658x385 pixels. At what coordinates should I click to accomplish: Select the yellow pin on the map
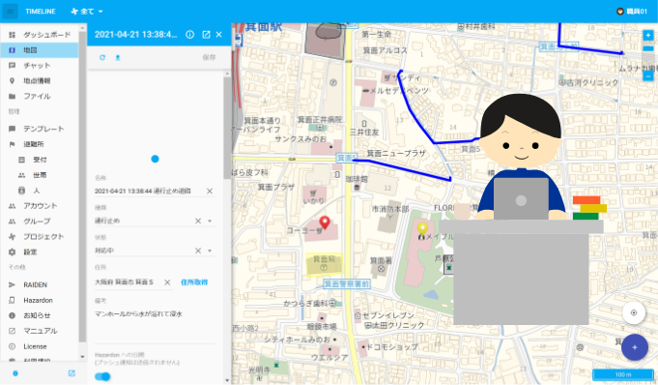pos(422,229)
